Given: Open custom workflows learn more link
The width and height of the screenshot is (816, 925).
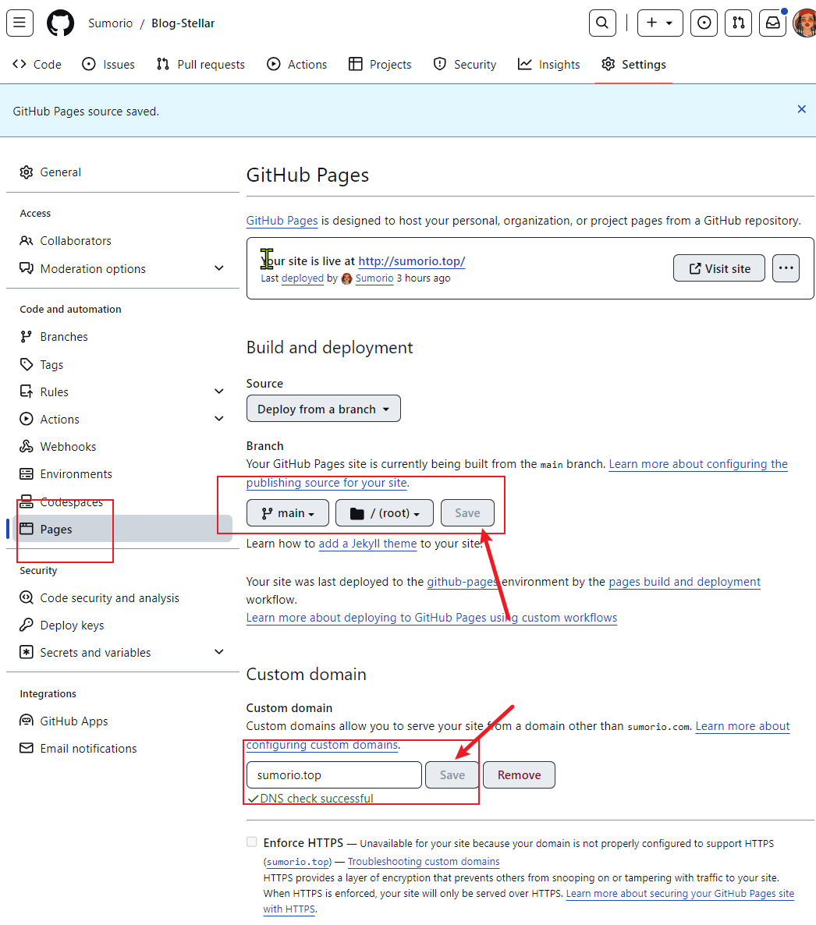Looking at the screenshot, I should [431, 618].
